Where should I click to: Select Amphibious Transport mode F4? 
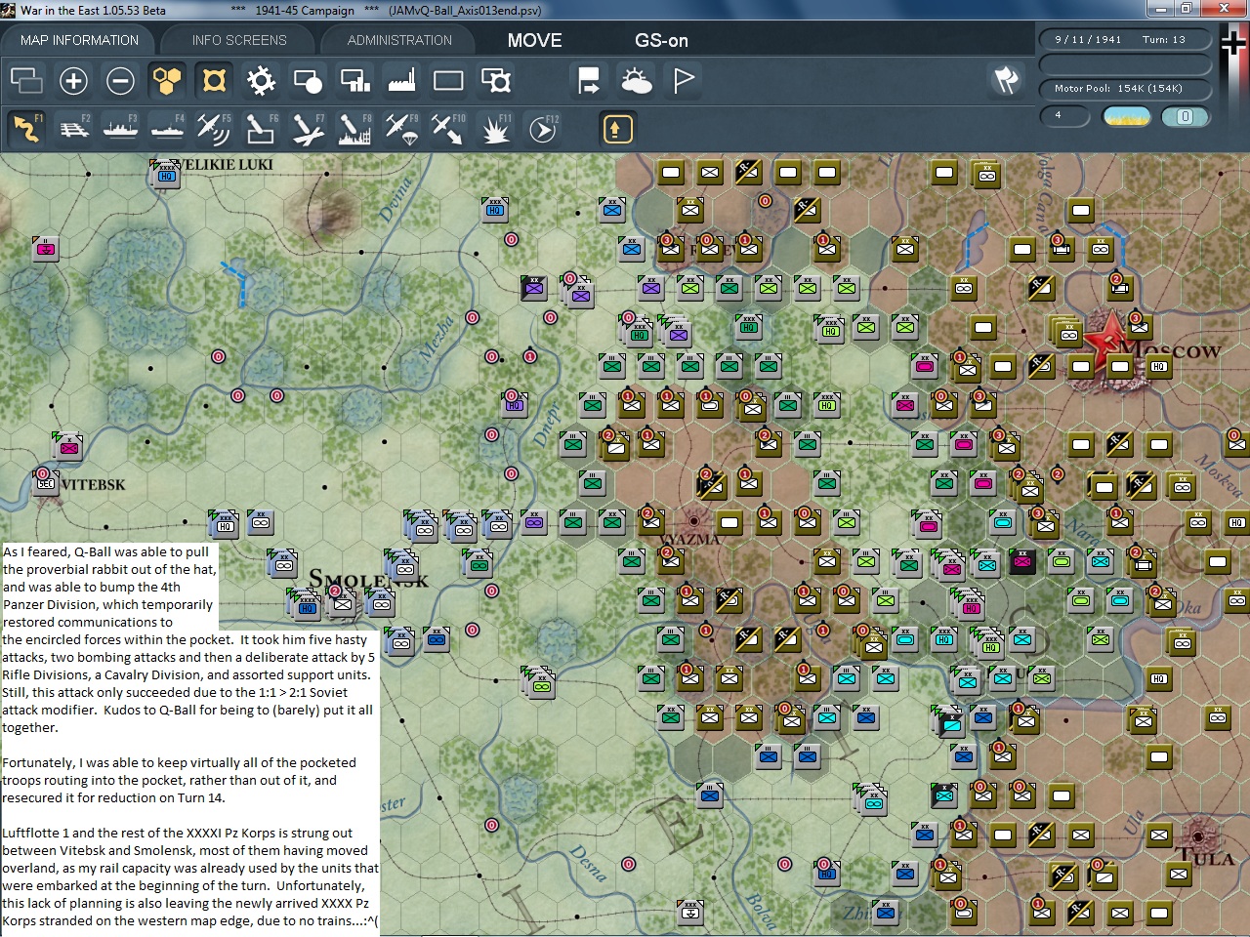[167, 129]
